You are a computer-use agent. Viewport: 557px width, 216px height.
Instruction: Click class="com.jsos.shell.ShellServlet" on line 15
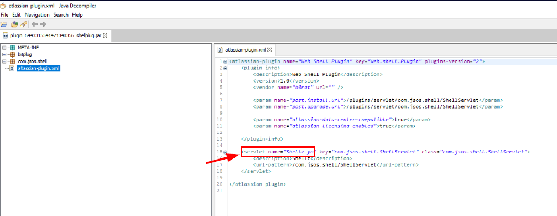[x=474, y=152]
